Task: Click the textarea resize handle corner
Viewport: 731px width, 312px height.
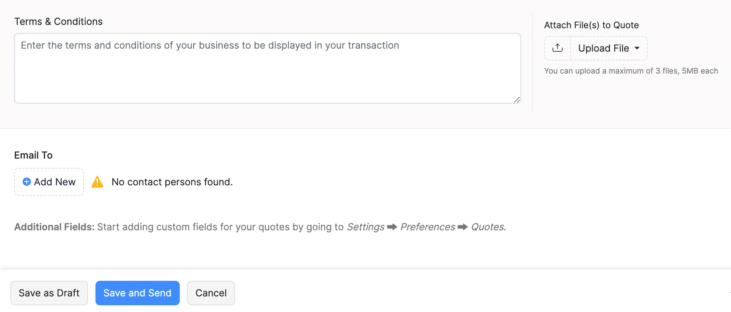Action: point(517,100)
